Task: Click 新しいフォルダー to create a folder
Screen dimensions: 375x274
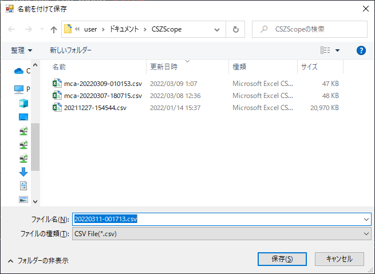Action: click(x=70, y=50)
